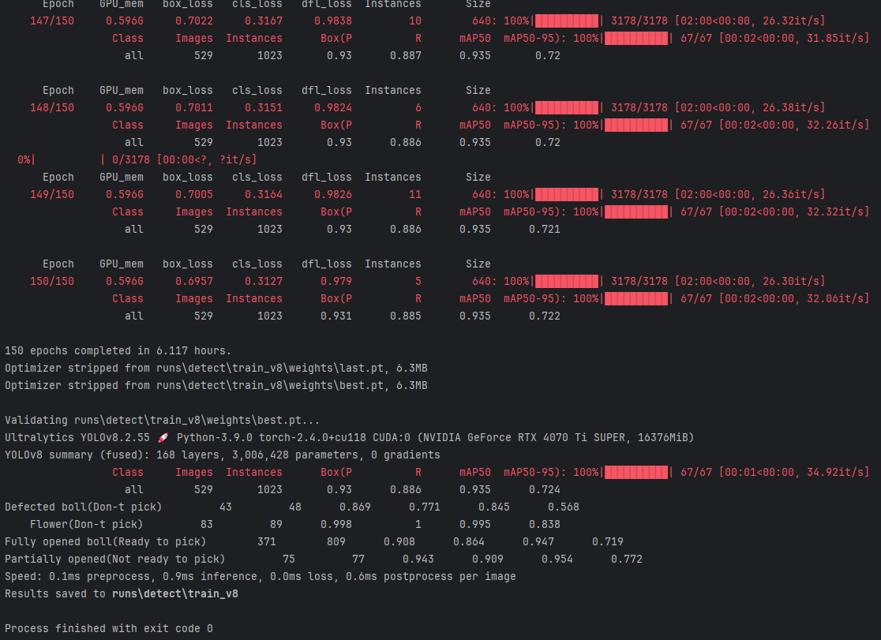Click the final mAP50-95 value 0.724
881x640 pixels.
545,490
